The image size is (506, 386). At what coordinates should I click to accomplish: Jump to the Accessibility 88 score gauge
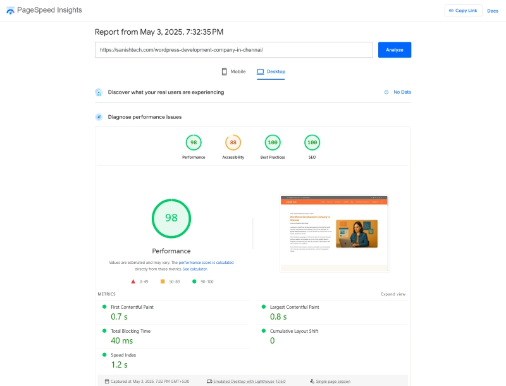[233, 142]
